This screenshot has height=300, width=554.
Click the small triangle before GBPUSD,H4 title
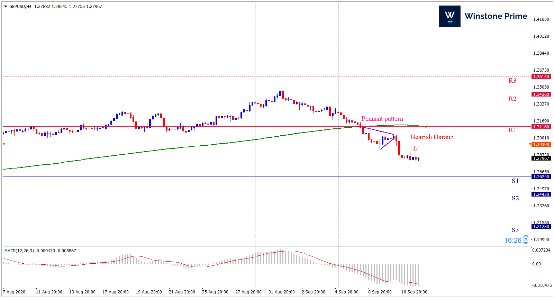(x=6, y=6)
